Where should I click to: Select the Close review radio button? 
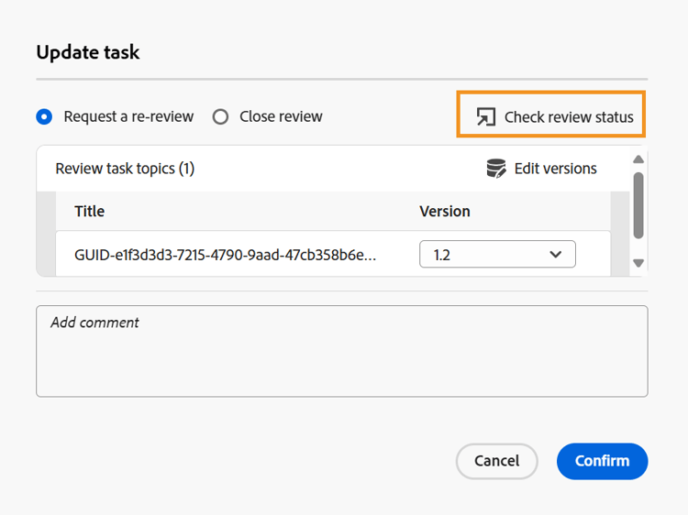point(220,116)
